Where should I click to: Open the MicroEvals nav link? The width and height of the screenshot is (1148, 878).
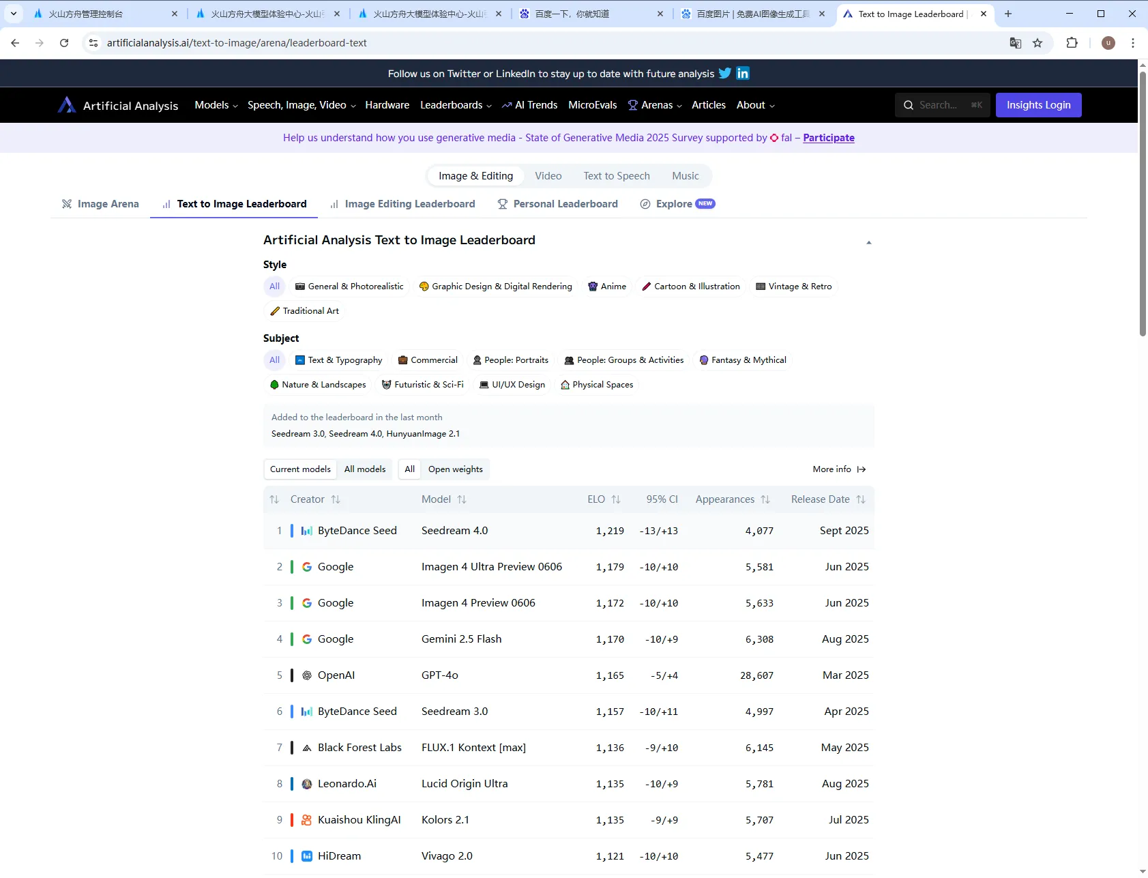point(593,105)
